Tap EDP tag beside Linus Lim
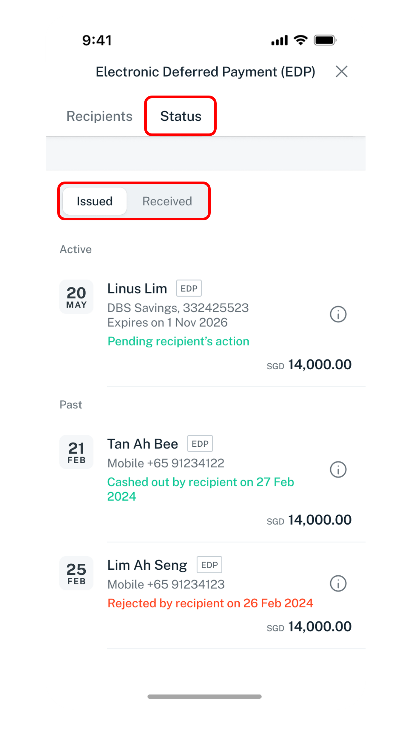410x739 pixels. 189,288
